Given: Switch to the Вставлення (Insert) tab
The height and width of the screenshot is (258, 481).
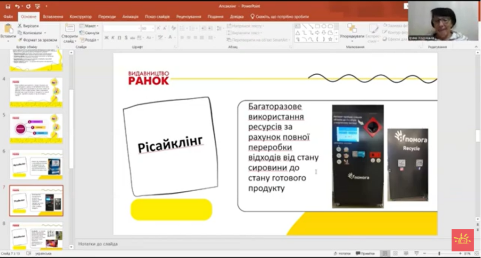Looking at the screenshot, I should coord(53,16).
